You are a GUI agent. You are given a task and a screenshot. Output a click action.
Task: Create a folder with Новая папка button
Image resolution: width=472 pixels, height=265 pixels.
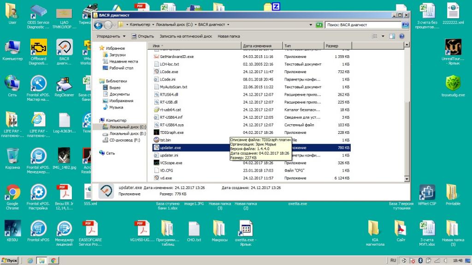(x=229, y=36)
